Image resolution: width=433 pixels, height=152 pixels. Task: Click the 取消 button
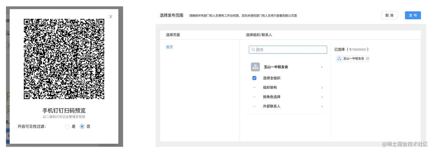[x=389, y=15]
